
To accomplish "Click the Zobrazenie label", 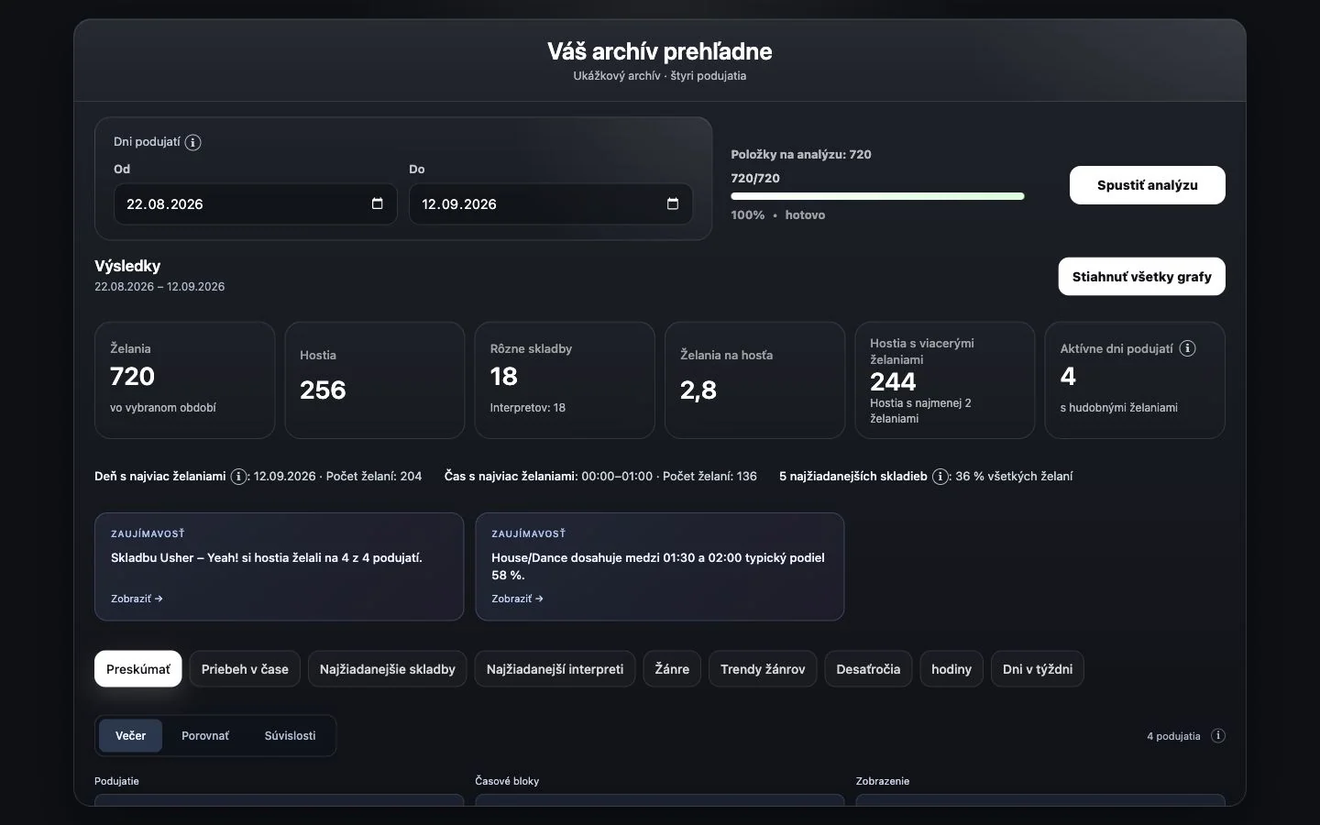I will click(883, 781).
